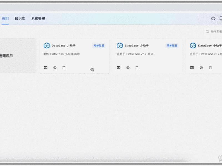The height and width of the screenshot is (166, 222).
Task: Click trash icon on the v2.x card
Action: point(137,68)
